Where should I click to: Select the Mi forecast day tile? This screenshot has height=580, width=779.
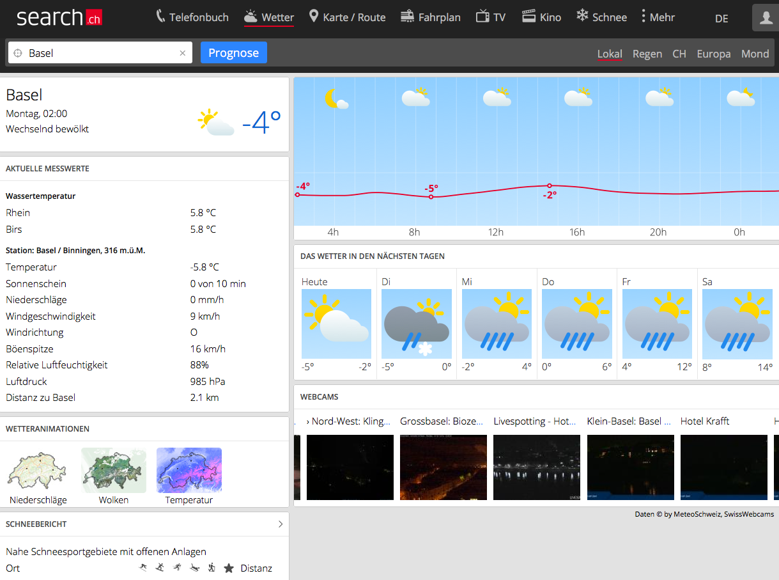(x=497, y=324)
